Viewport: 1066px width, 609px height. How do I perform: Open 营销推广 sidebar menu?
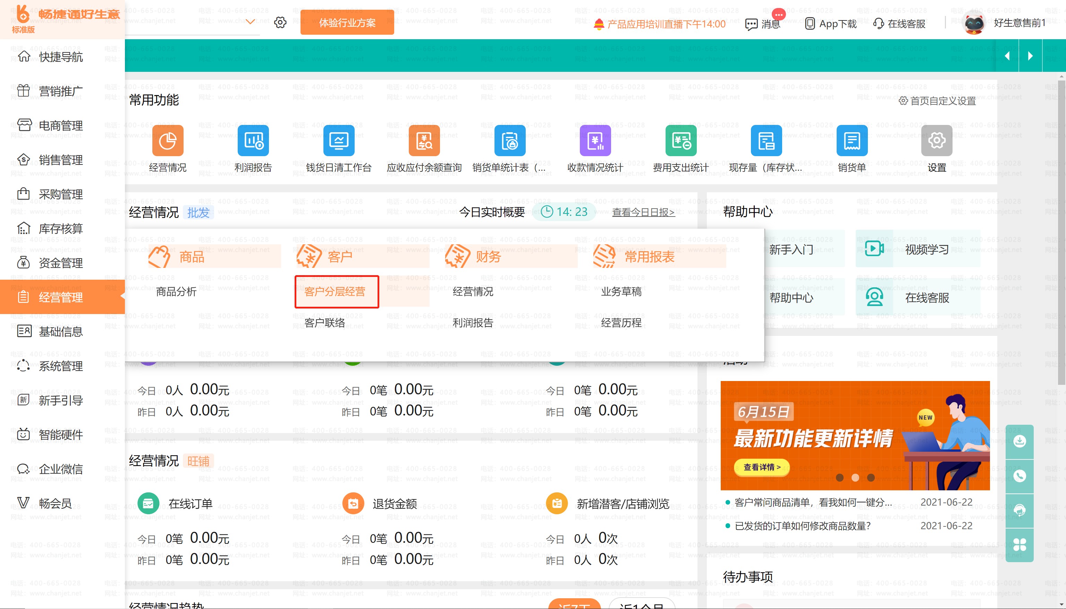tap(62, 91)
